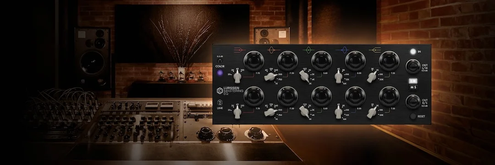Click upper-row 3K–20K high-shelf frequency selector switch
Screen dimensions: 495x165
(x=372, y=77)
